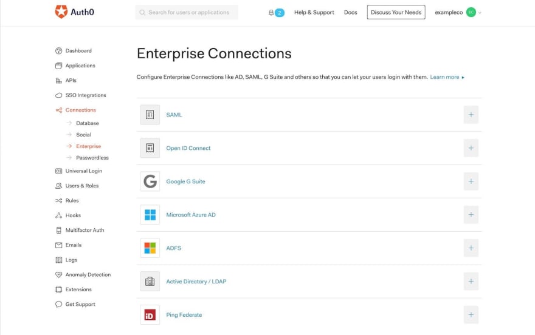Select the Enterprise connections subitem

tap(88, 146)
